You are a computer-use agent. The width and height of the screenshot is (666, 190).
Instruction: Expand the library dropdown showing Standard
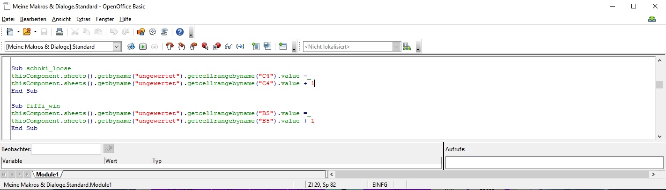tap(117, 46)
